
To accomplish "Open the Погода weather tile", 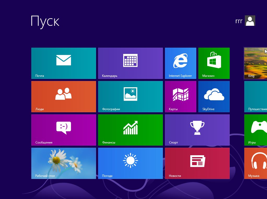I will [130, 163].
